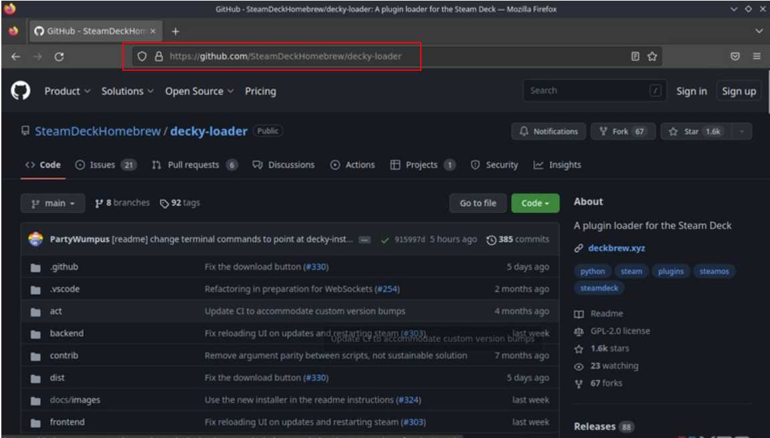Open pull request #254 link
Screen dimensions: 770x438
(387, 289)
